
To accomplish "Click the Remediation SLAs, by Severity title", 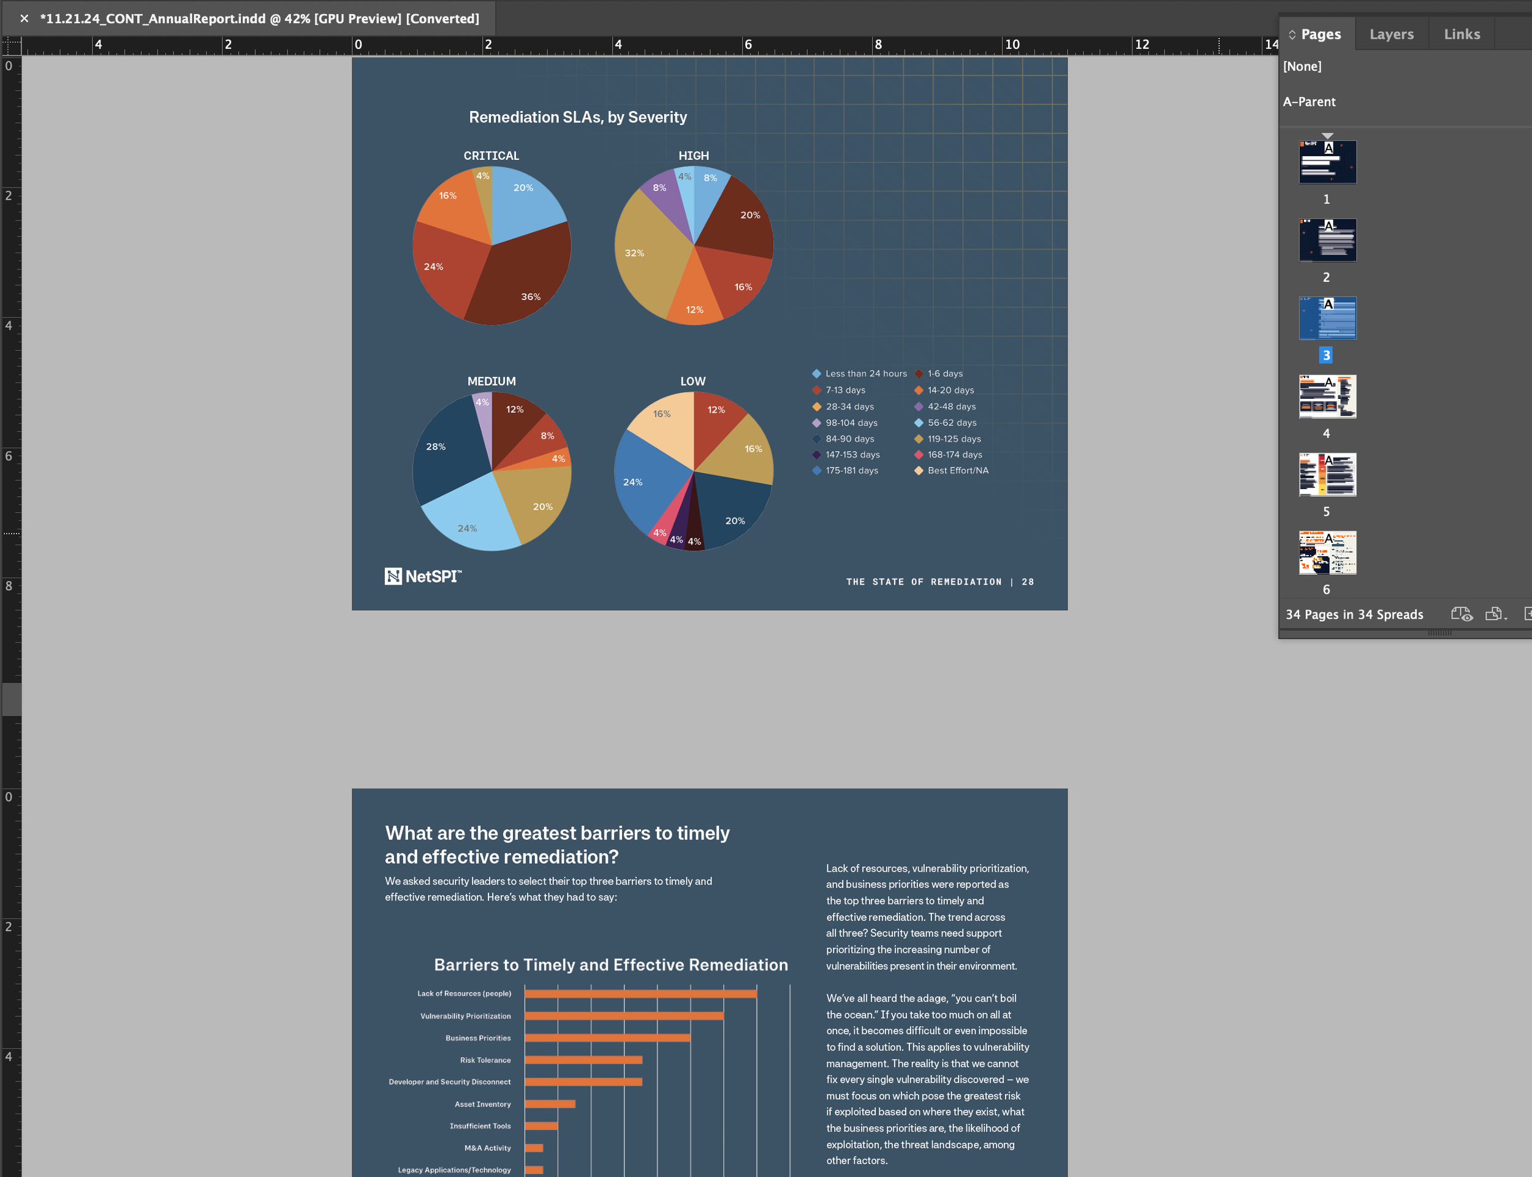I will pyautogui.click(x=577, y=117).
